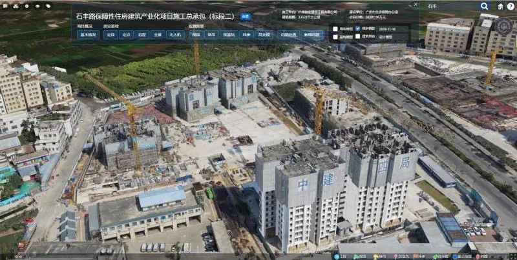Open the 基本情况 tab
This screenshot has height=260, width=517.
coord(88,35)
